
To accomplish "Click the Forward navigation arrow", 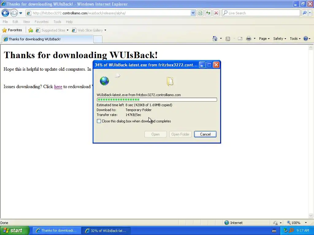I will tap(14, 13).
